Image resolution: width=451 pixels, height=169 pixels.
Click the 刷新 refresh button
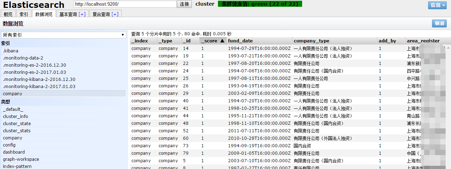(439, 24)
